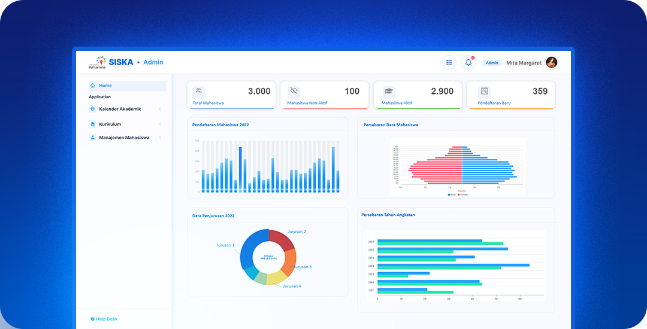Click the Mahasiswa Non-Aktif crossed-eye icon
This screenshot has height=329, width=647.
294,92
